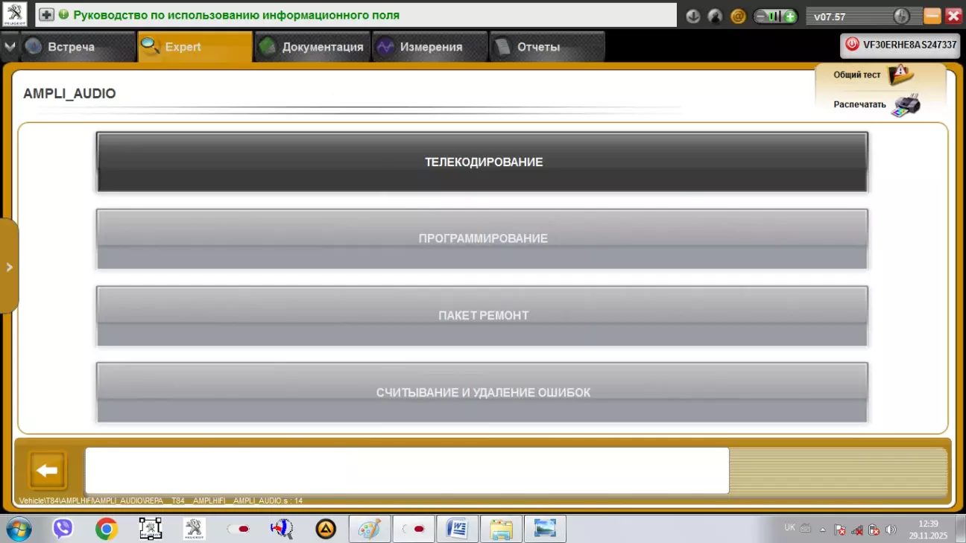Switch to the Измерения tab
The image size is (966, 543).
(430, 47)
